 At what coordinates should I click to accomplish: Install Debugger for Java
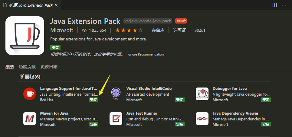pyautogui.click(x=266, y=100)
